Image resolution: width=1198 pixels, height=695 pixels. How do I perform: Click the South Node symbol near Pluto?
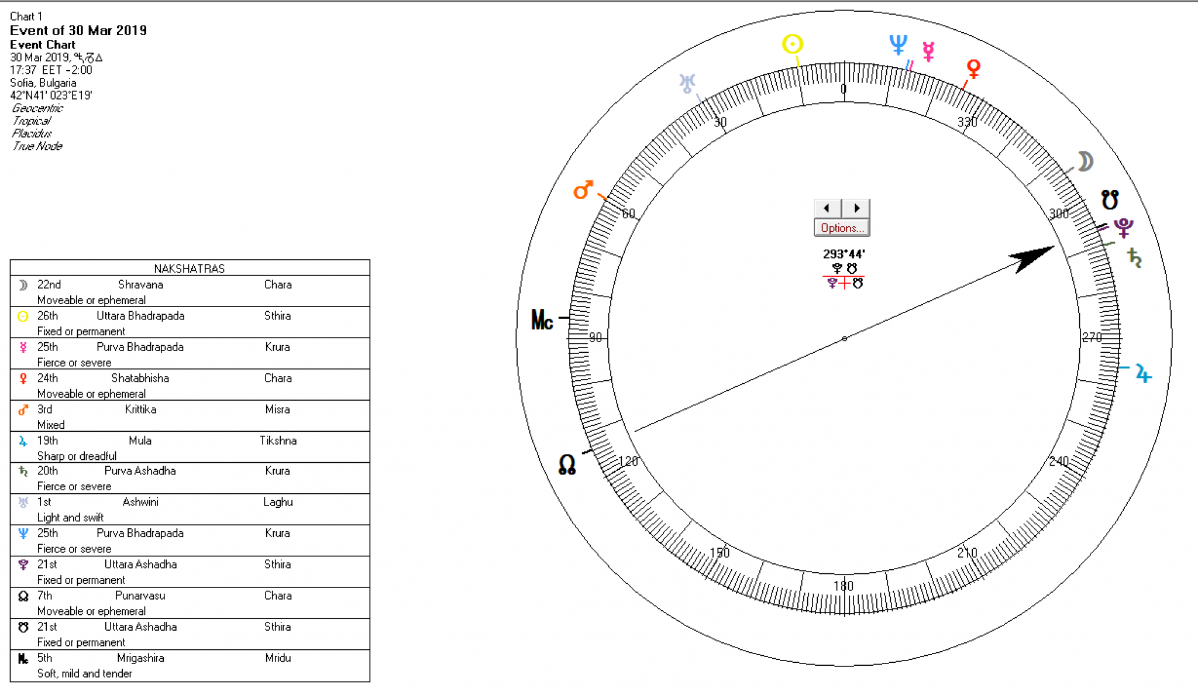(1109, 200)
